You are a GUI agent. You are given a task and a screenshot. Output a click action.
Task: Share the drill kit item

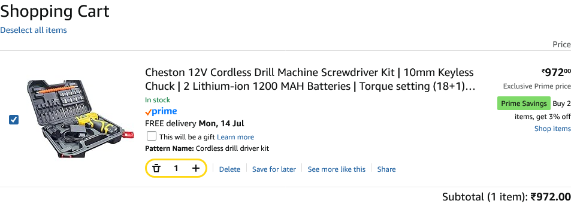tap(386, 169)
